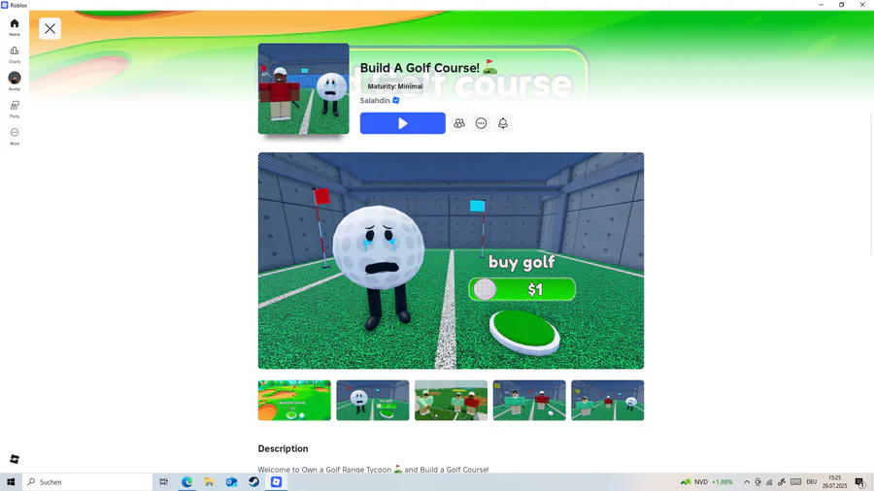Screen dimensions: 874x491
Task: Click the network icon in system tray
Action: point(769,482)
